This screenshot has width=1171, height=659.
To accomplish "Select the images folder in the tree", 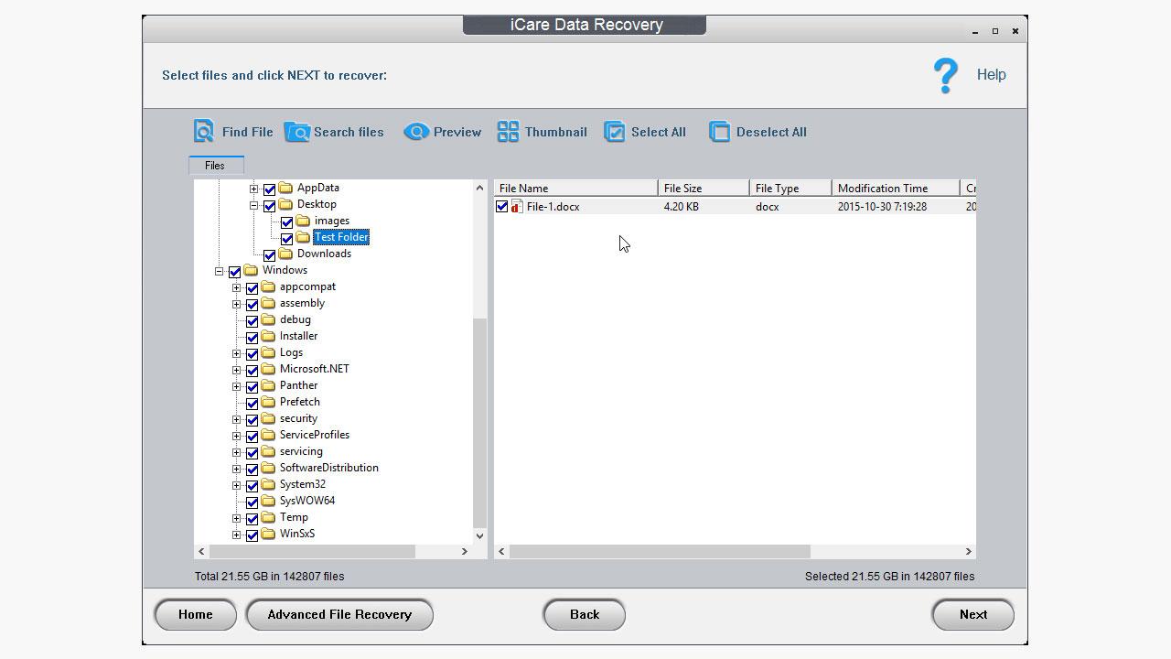I will [333, 221].
